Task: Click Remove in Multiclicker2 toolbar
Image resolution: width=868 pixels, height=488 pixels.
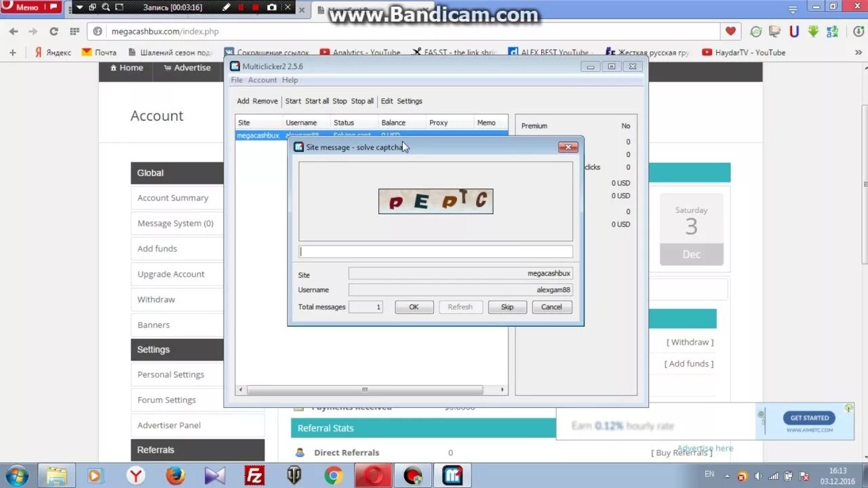Action: point(265,101)
